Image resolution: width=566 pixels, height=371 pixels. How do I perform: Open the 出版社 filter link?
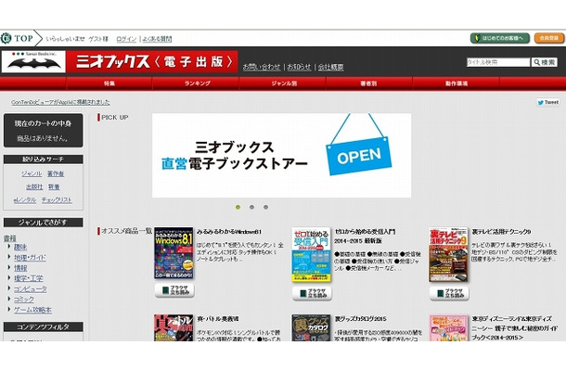(x=34, y=186)
